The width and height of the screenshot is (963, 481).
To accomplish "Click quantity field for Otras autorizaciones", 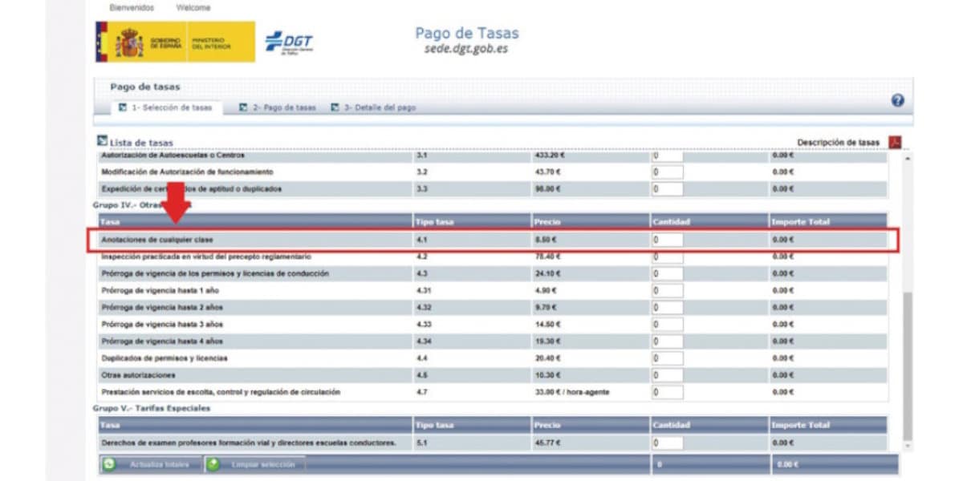I will tap(667, 375).
